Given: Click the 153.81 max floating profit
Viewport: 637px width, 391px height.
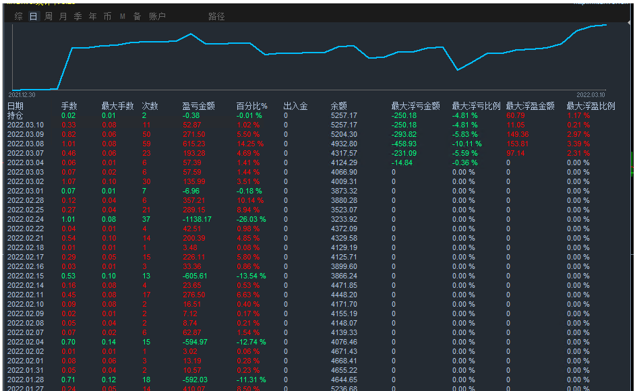Looking at the screenshot, I should click(518, 144).
